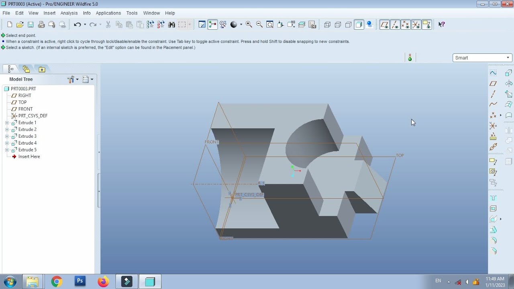This screenshot has width=514, height=289.
Task: Switch to Hidden Line display style
Action: click(x=338, y=24)
